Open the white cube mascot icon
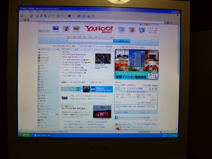212x159 pixels. (x=122, y=30)
